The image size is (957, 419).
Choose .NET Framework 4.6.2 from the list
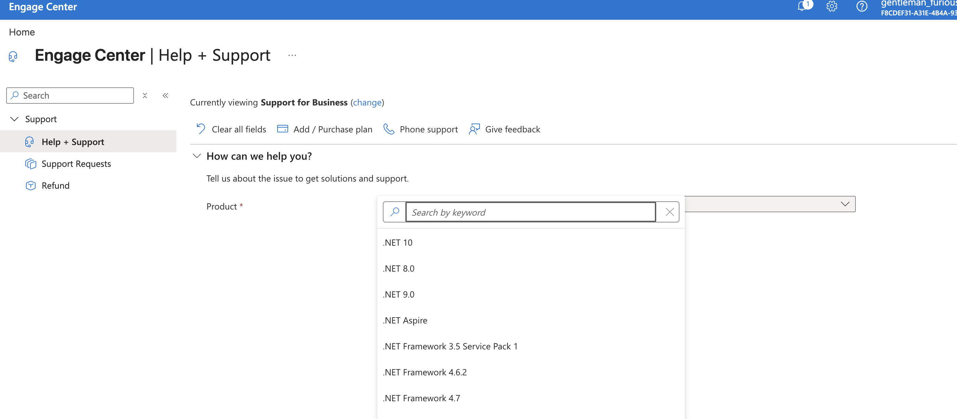pos(531,372)
